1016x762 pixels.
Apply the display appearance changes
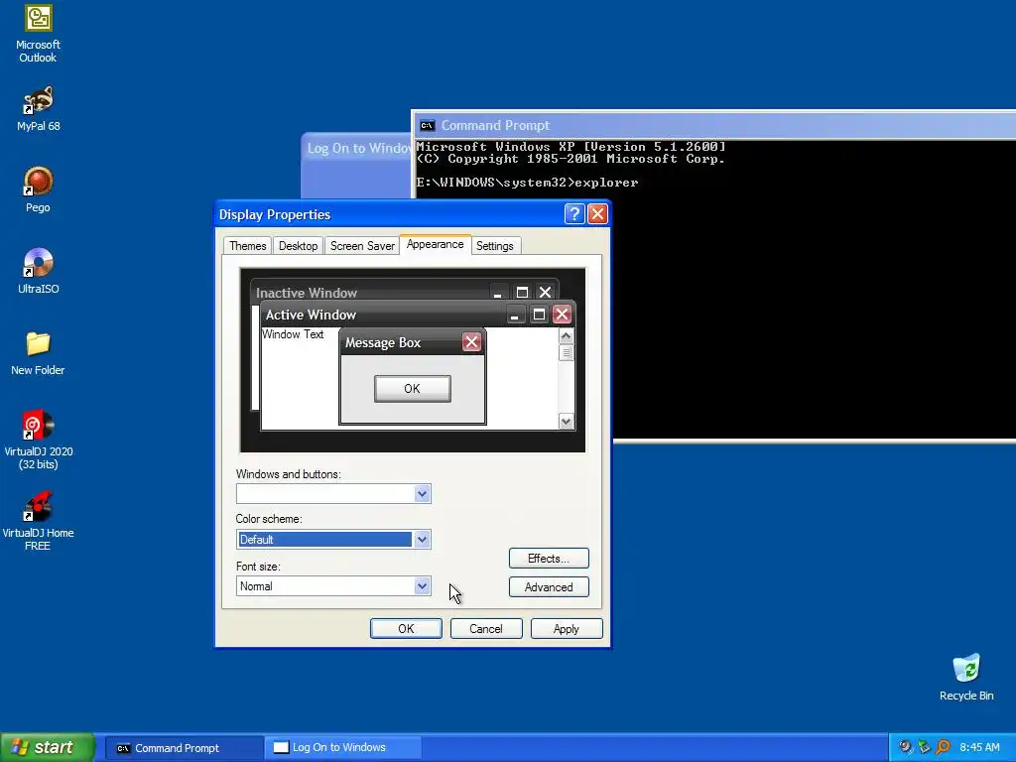pos(567,628)
